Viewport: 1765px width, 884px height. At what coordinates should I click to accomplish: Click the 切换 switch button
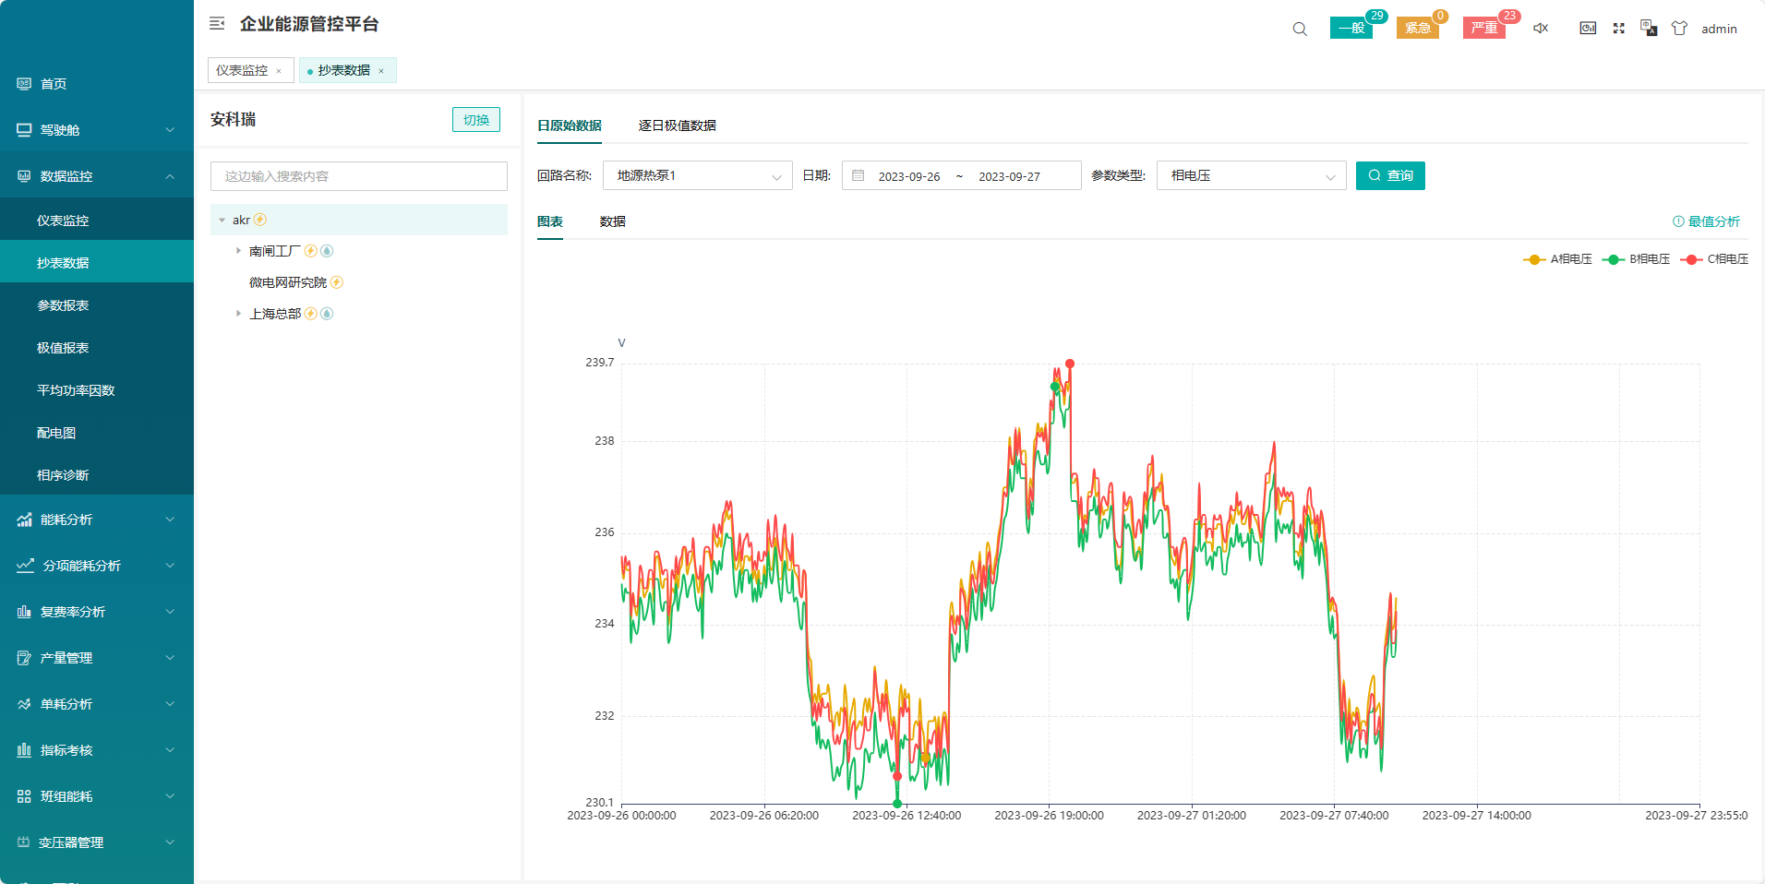475,120
